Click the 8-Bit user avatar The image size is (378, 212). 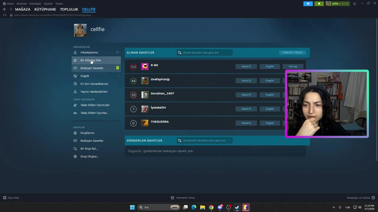point(145,67)
